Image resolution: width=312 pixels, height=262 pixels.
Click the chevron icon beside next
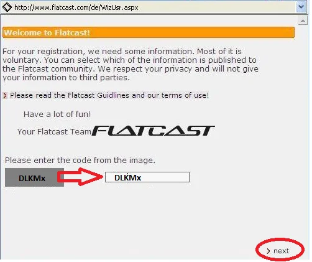(x=268, y=251)
